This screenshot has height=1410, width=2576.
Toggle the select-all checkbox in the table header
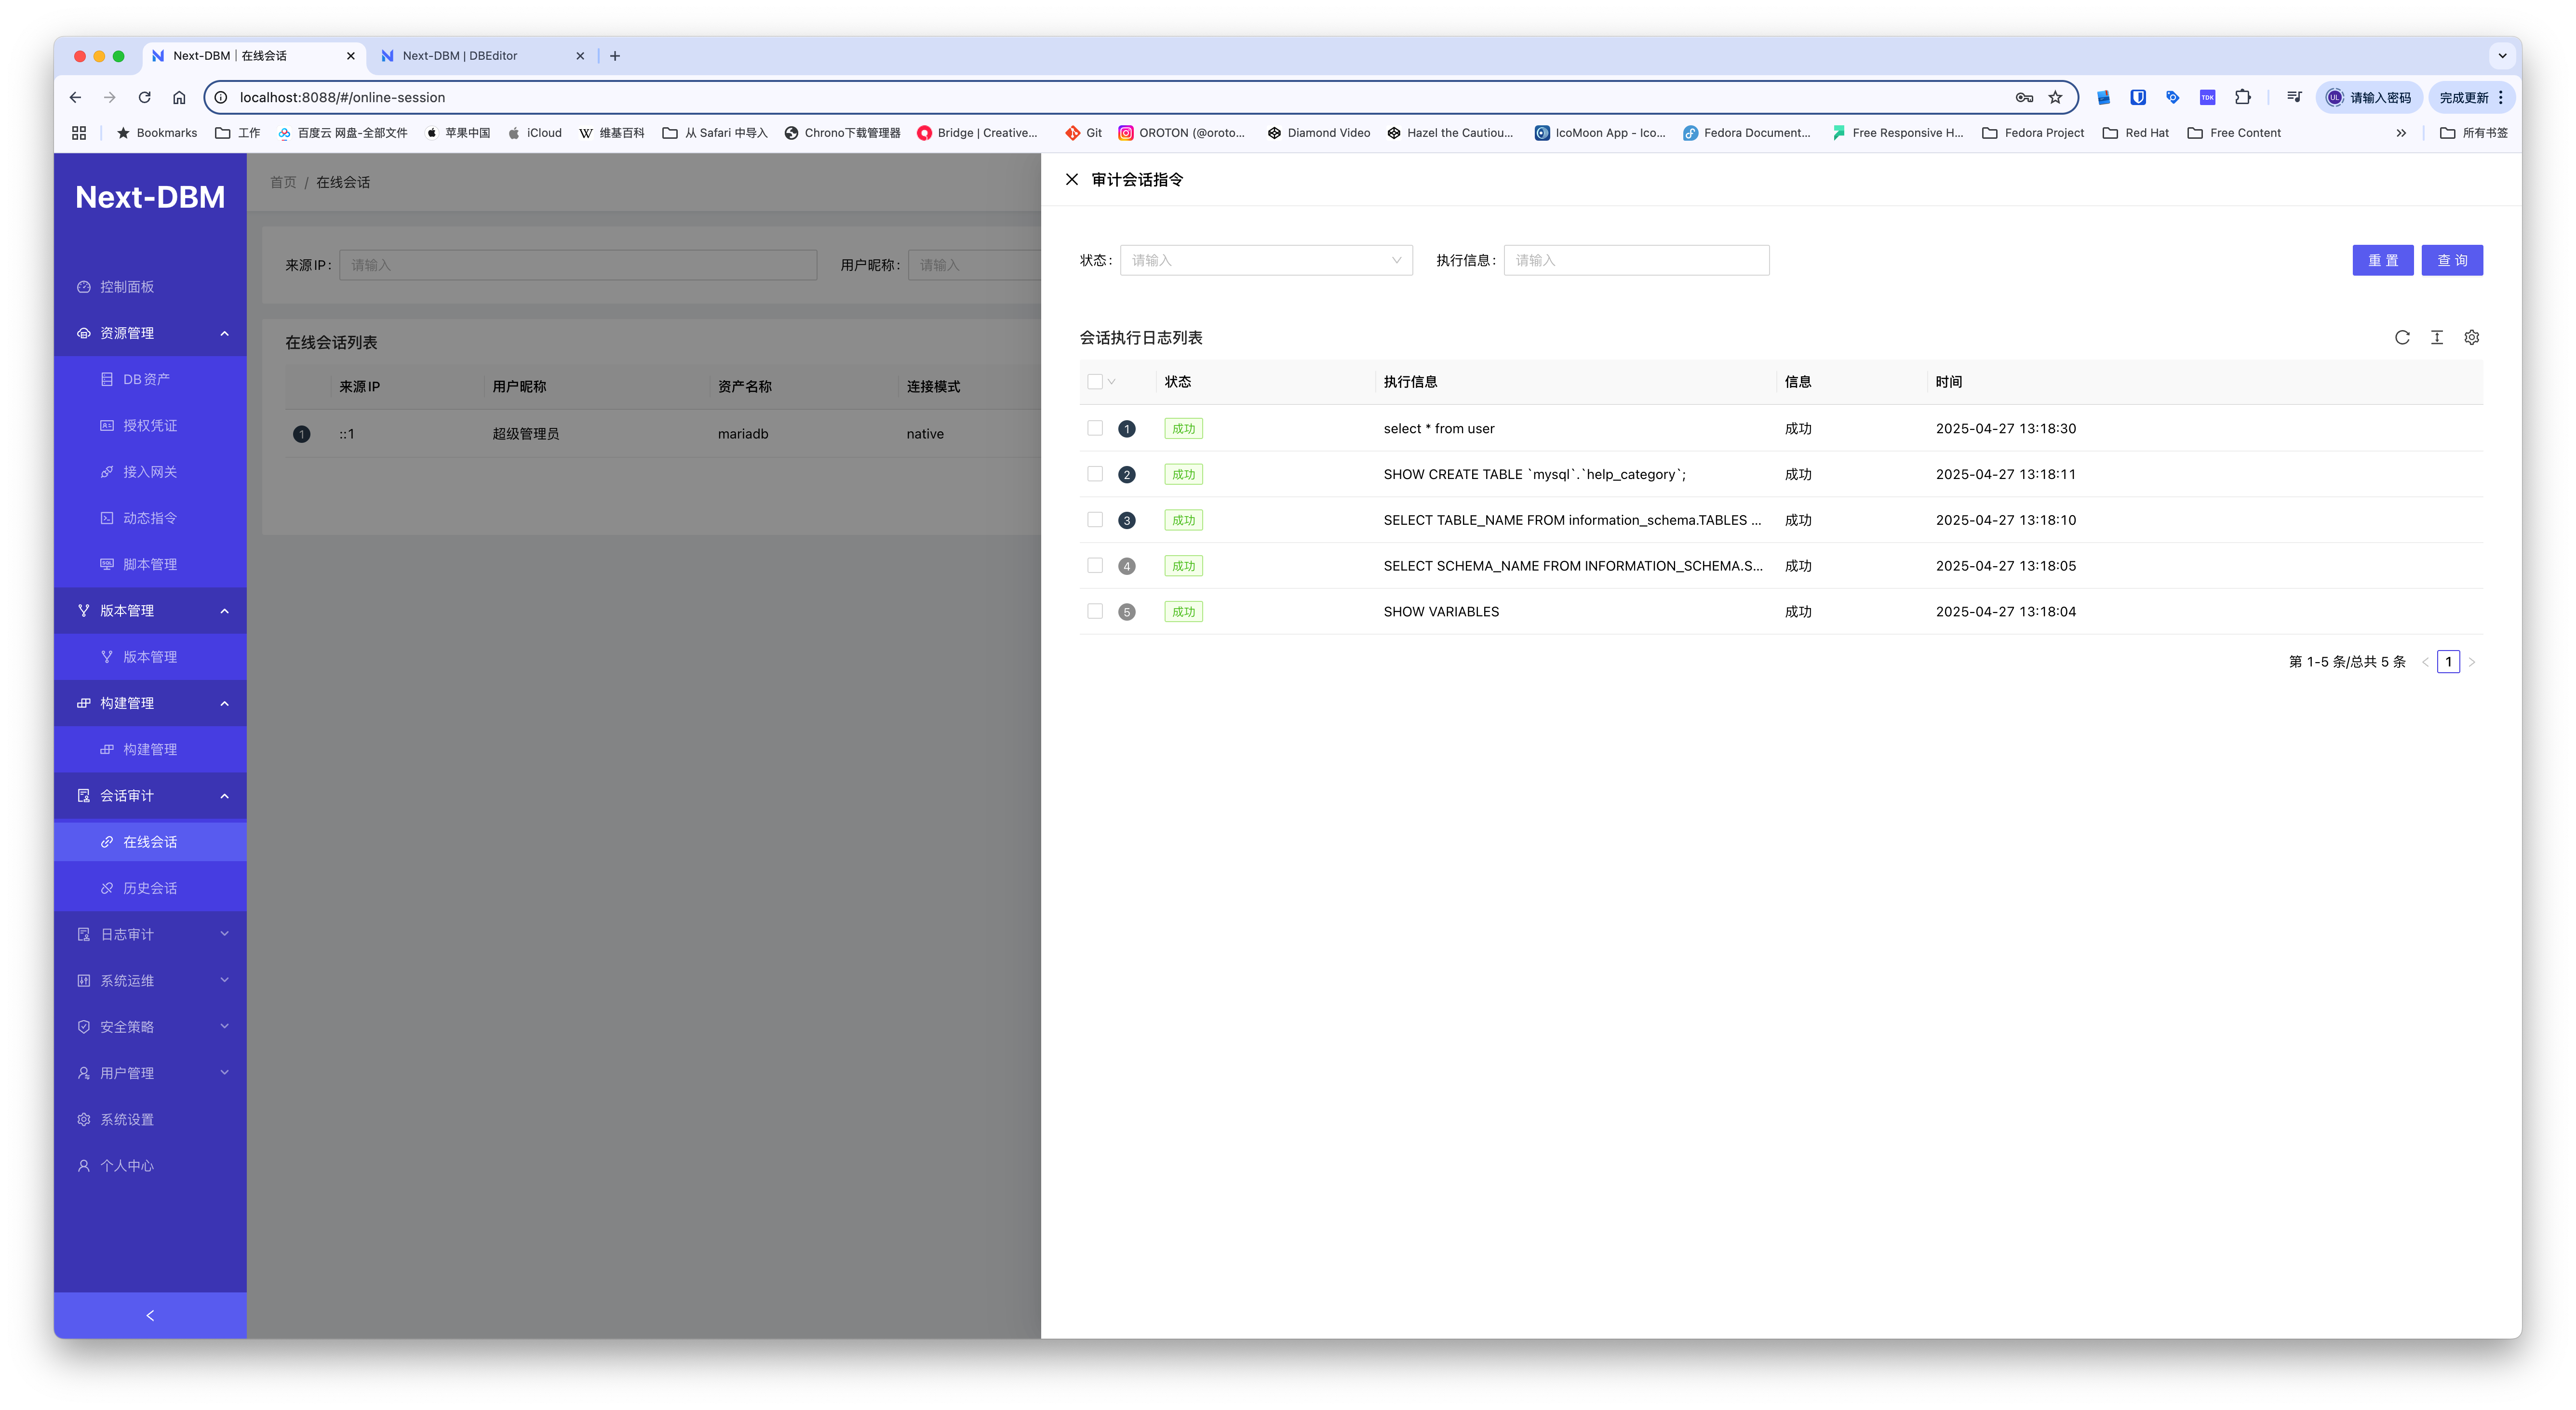[1095, 381]
